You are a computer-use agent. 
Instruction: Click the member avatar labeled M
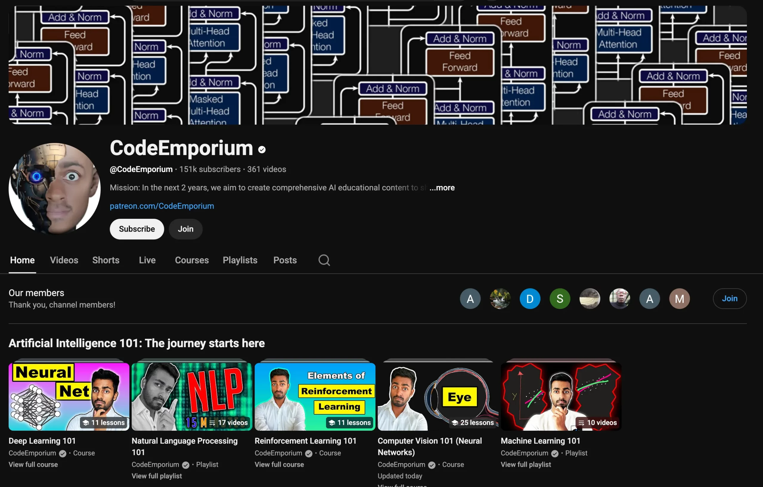point(679,298)
